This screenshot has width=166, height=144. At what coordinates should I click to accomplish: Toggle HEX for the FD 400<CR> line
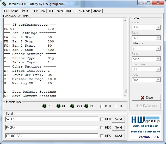[x=102, y=136]
